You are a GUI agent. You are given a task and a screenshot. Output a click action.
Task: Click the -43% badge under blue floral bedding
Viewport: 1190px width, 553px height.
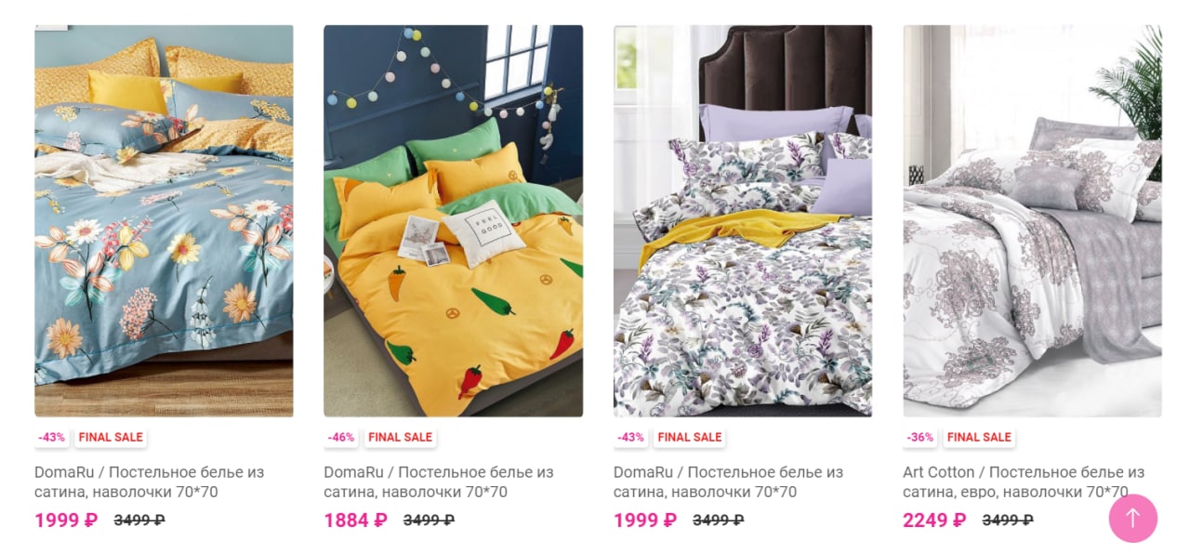[52, 437]
